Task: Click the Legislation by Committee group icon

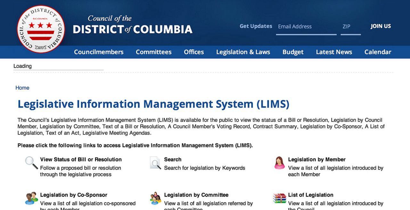Action: [155, 198]
